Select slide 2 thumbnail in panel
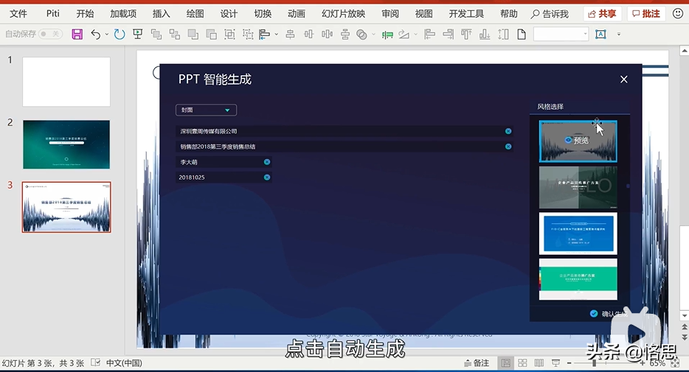This screenshot has width=689, height=372. 66,144
